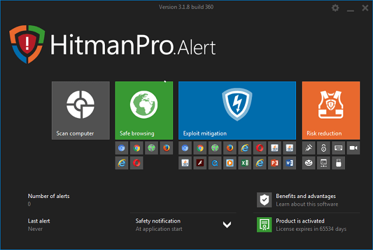The image size is (373, 250).
Task: Click green globe browser icon under Safe browsing
Action: click(152, 148)
